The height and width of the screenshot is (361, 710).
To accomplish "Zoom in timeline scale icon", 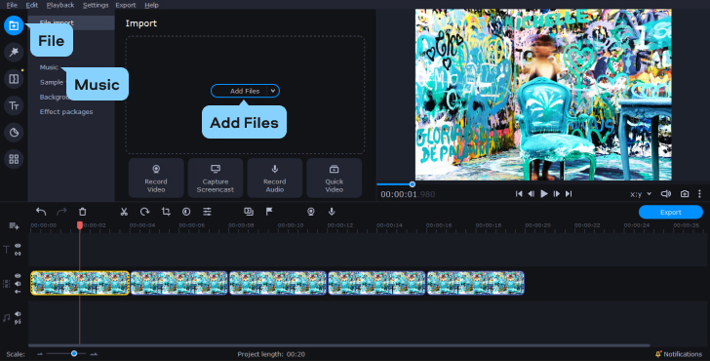I will click(94, 354).
